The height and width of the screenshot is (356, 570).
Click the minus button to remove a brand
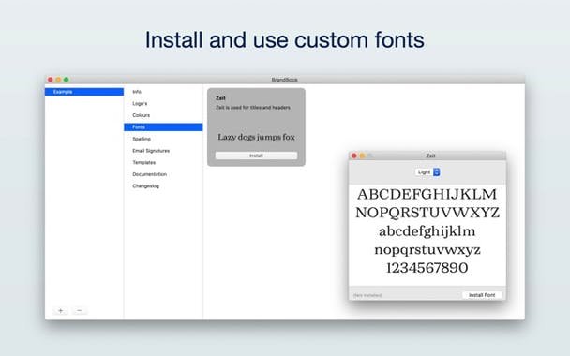80,311
